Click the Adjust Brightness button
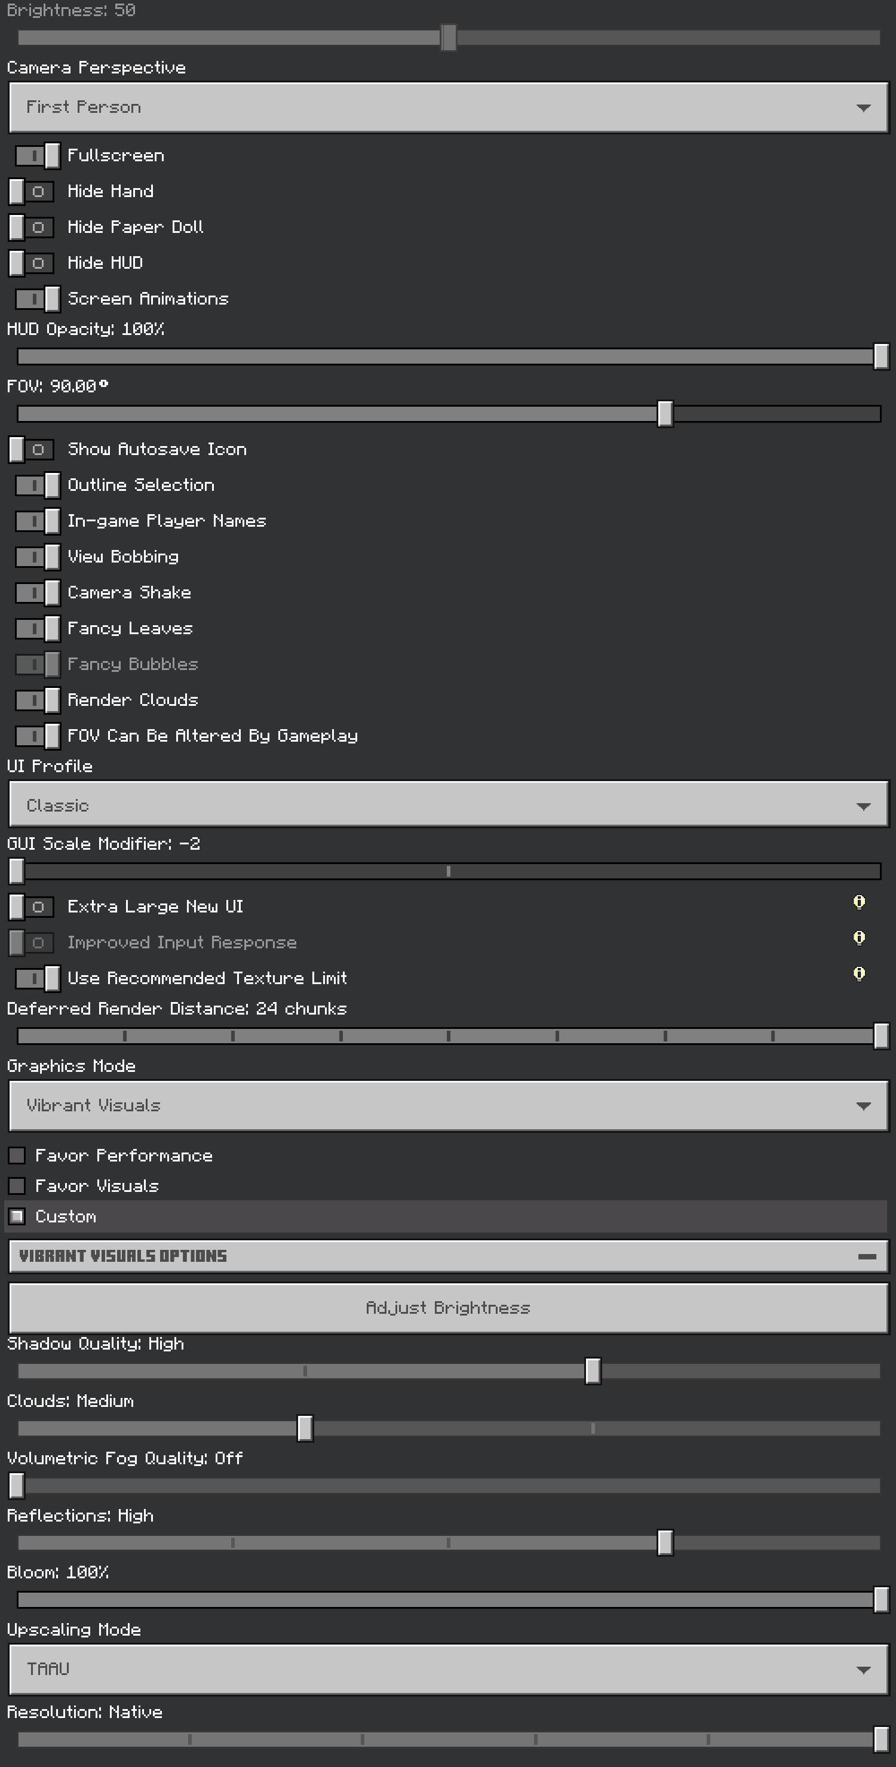 pyautogui.click(x=448, y=1308)
